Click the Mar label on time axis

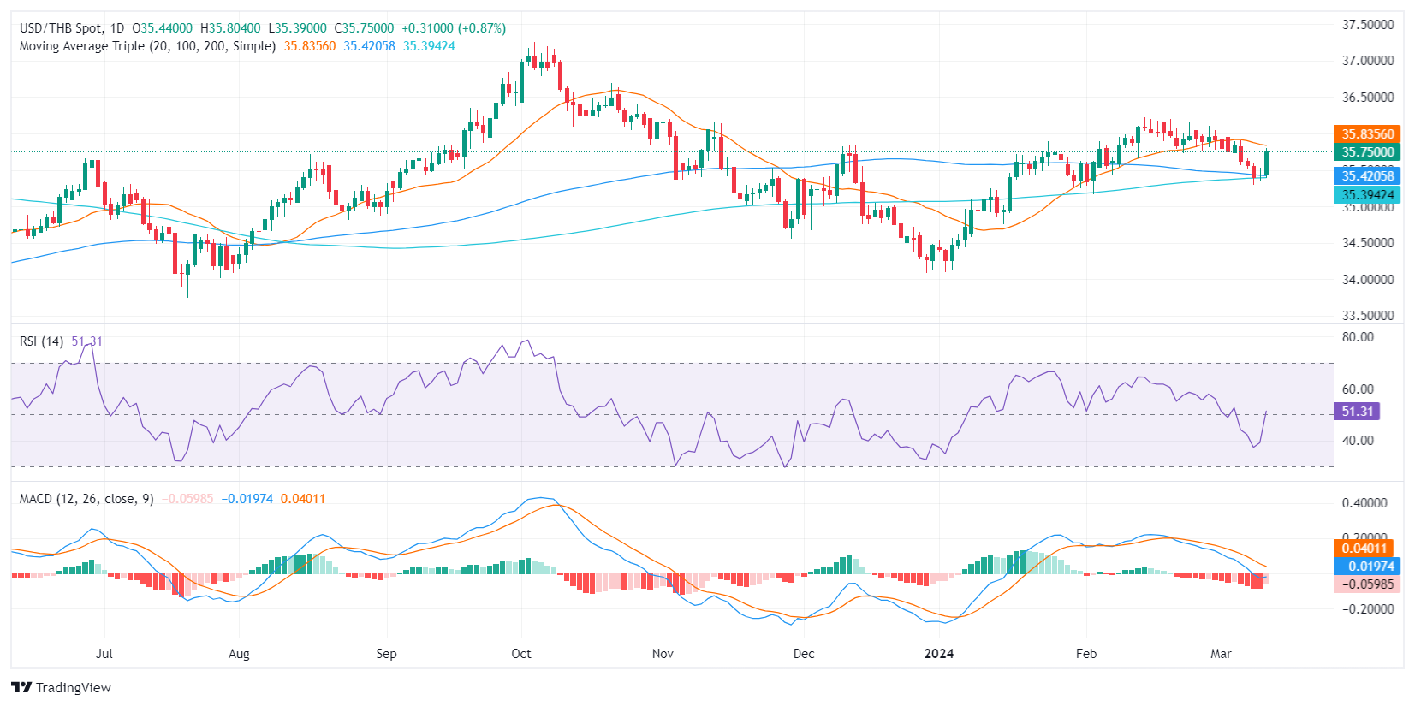pos(1221,654)
